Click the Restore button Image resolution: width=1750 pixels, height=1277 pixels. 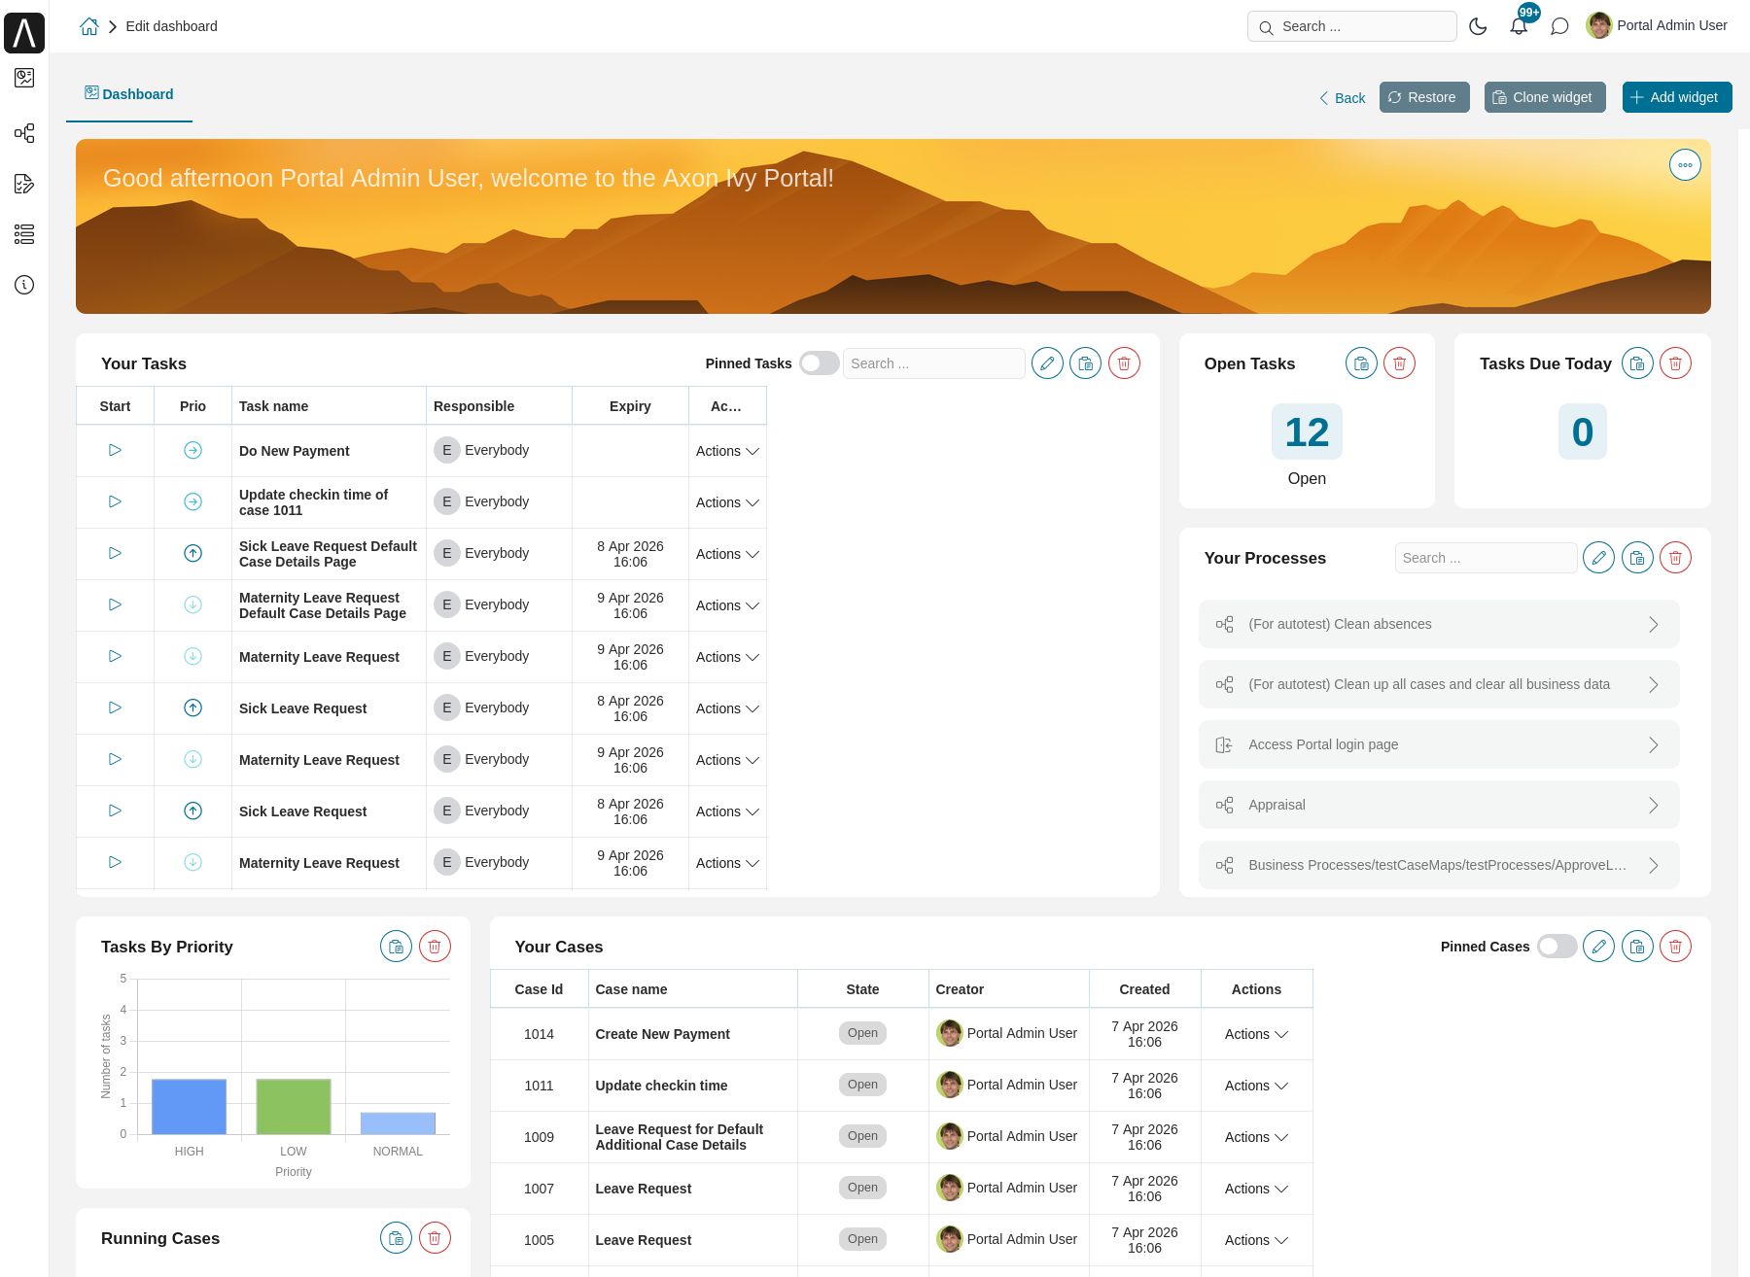(1424, 97)
